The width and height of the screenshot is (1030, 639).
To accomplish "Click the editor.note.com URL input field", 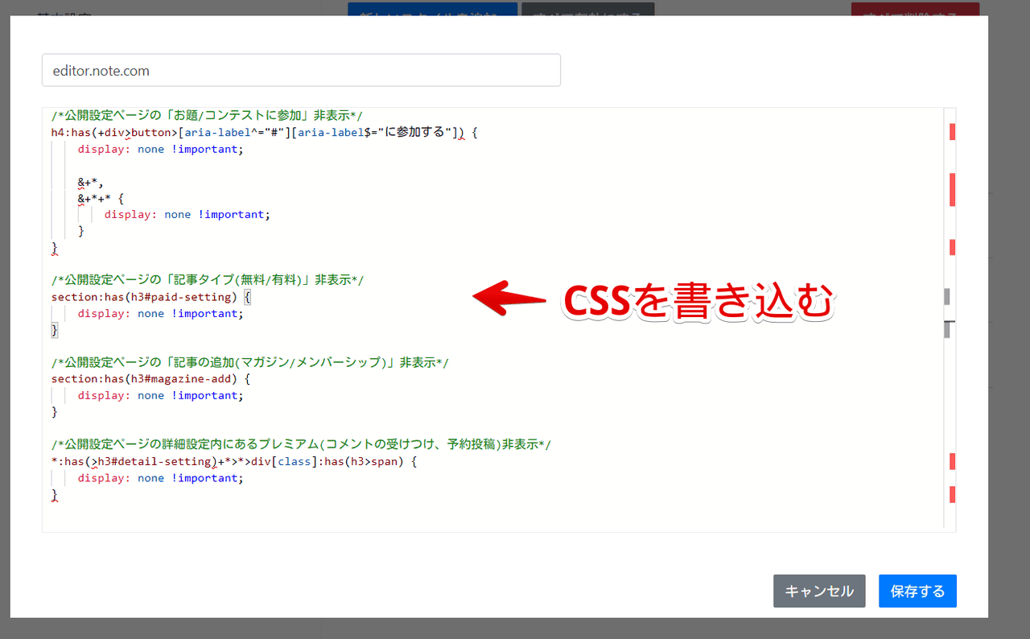I will click(x=300, y=71).
